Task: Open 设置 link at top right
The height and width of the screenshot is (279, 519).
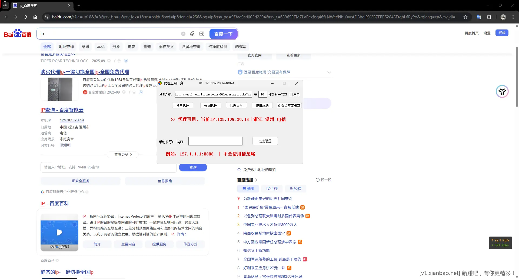Action: 487,33
